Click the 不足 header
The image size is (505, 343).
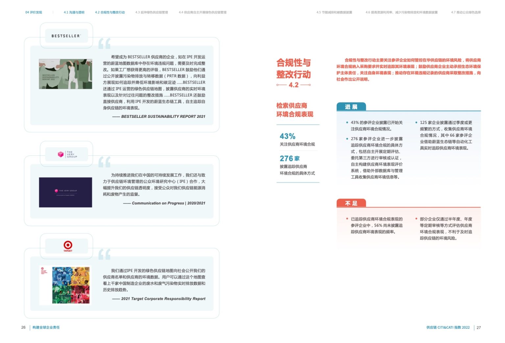(x=351, y=203)
